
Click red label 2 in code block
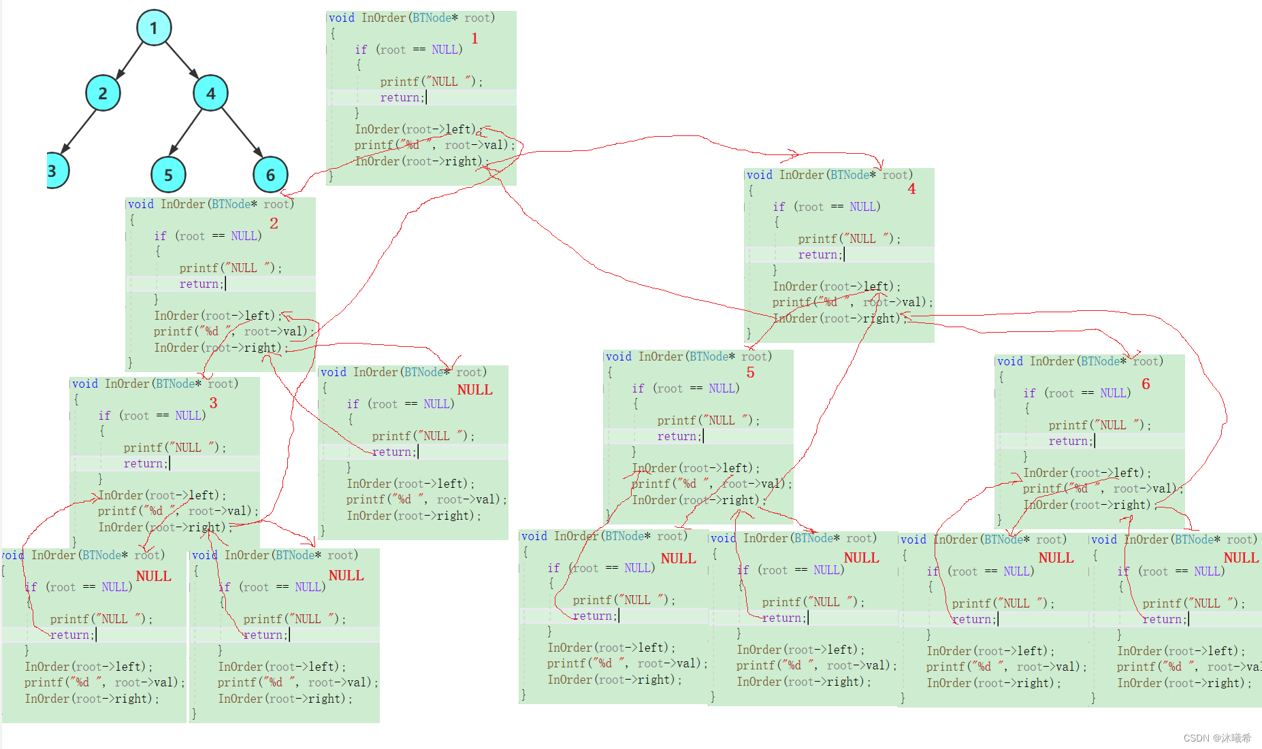(274, 223)
